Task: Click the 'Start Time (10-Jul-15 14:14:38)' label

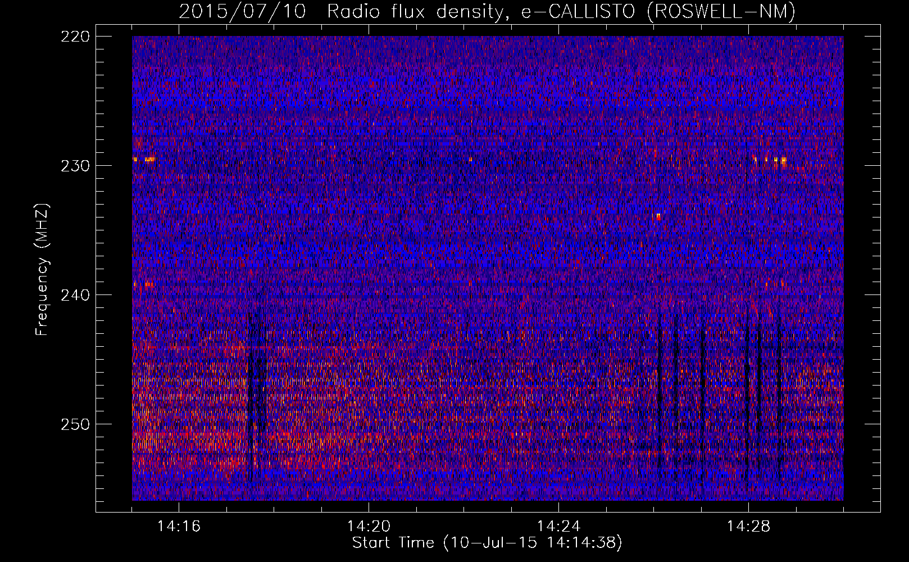Action: tap(487, 543)
